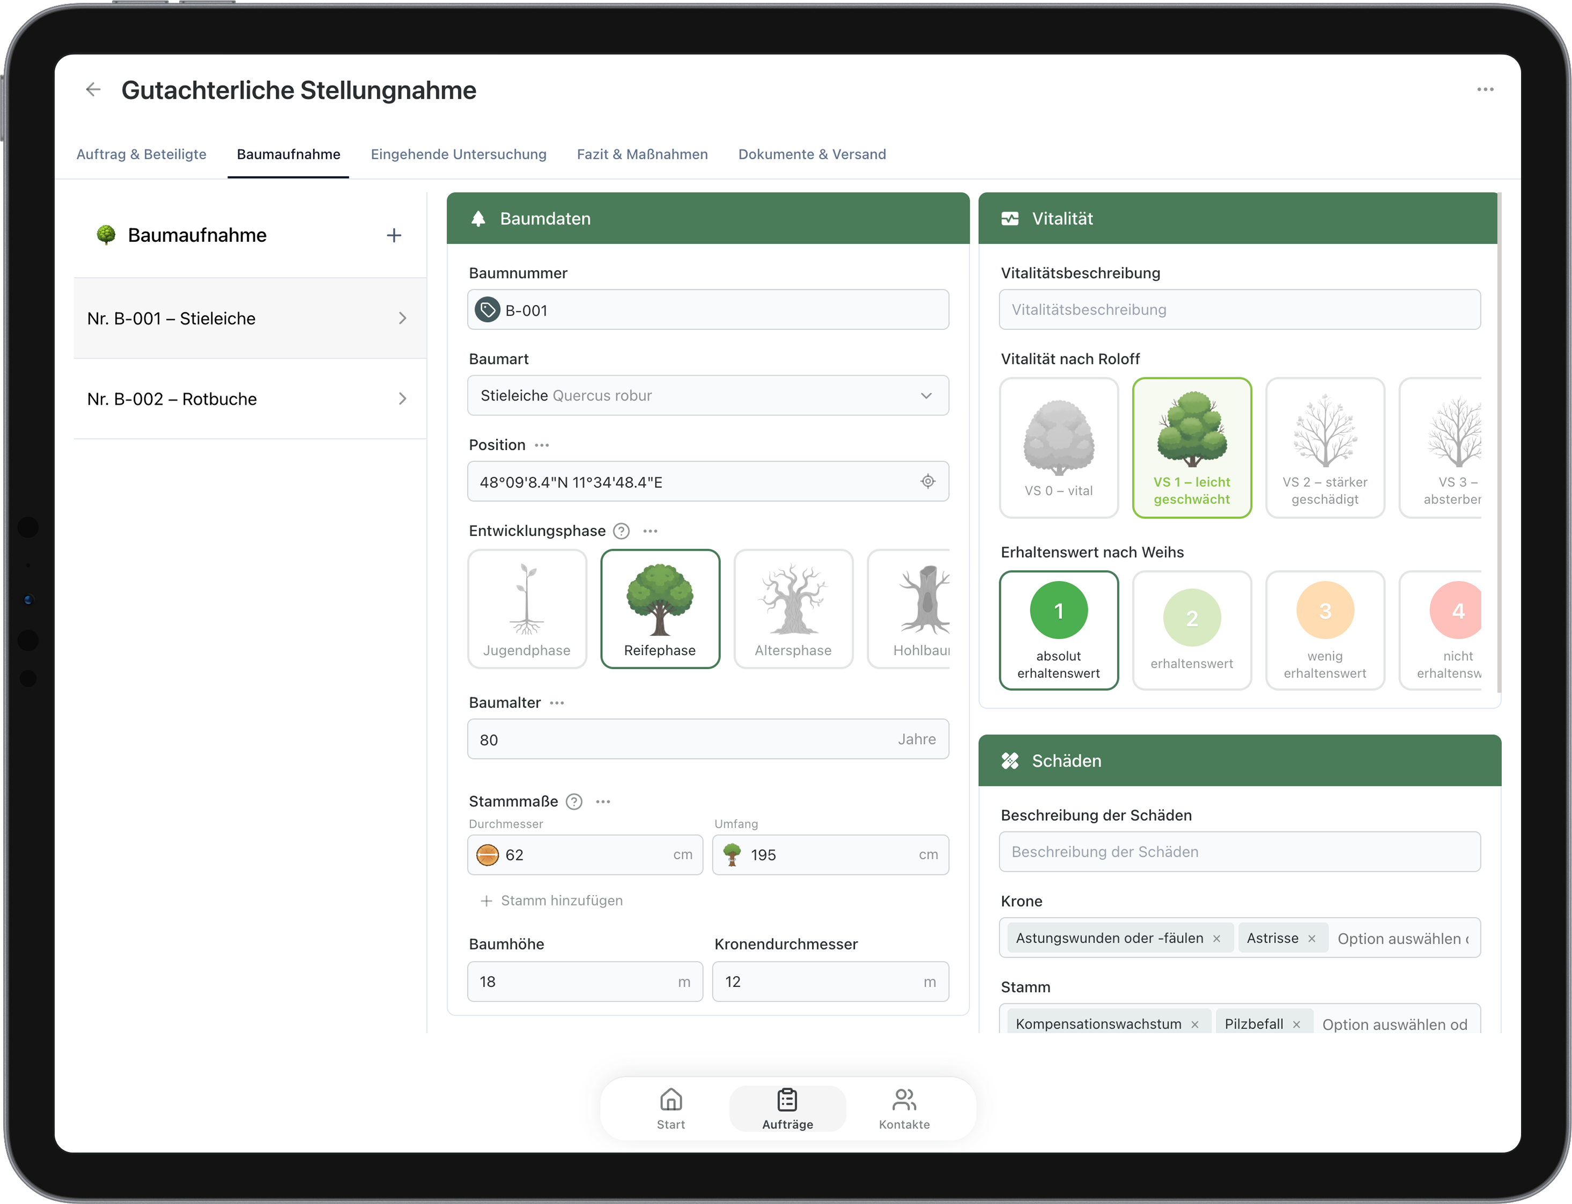Switch to the Fazit & Maßnahmen tab
The image size is (1572, 1204).
click(643, 153)
